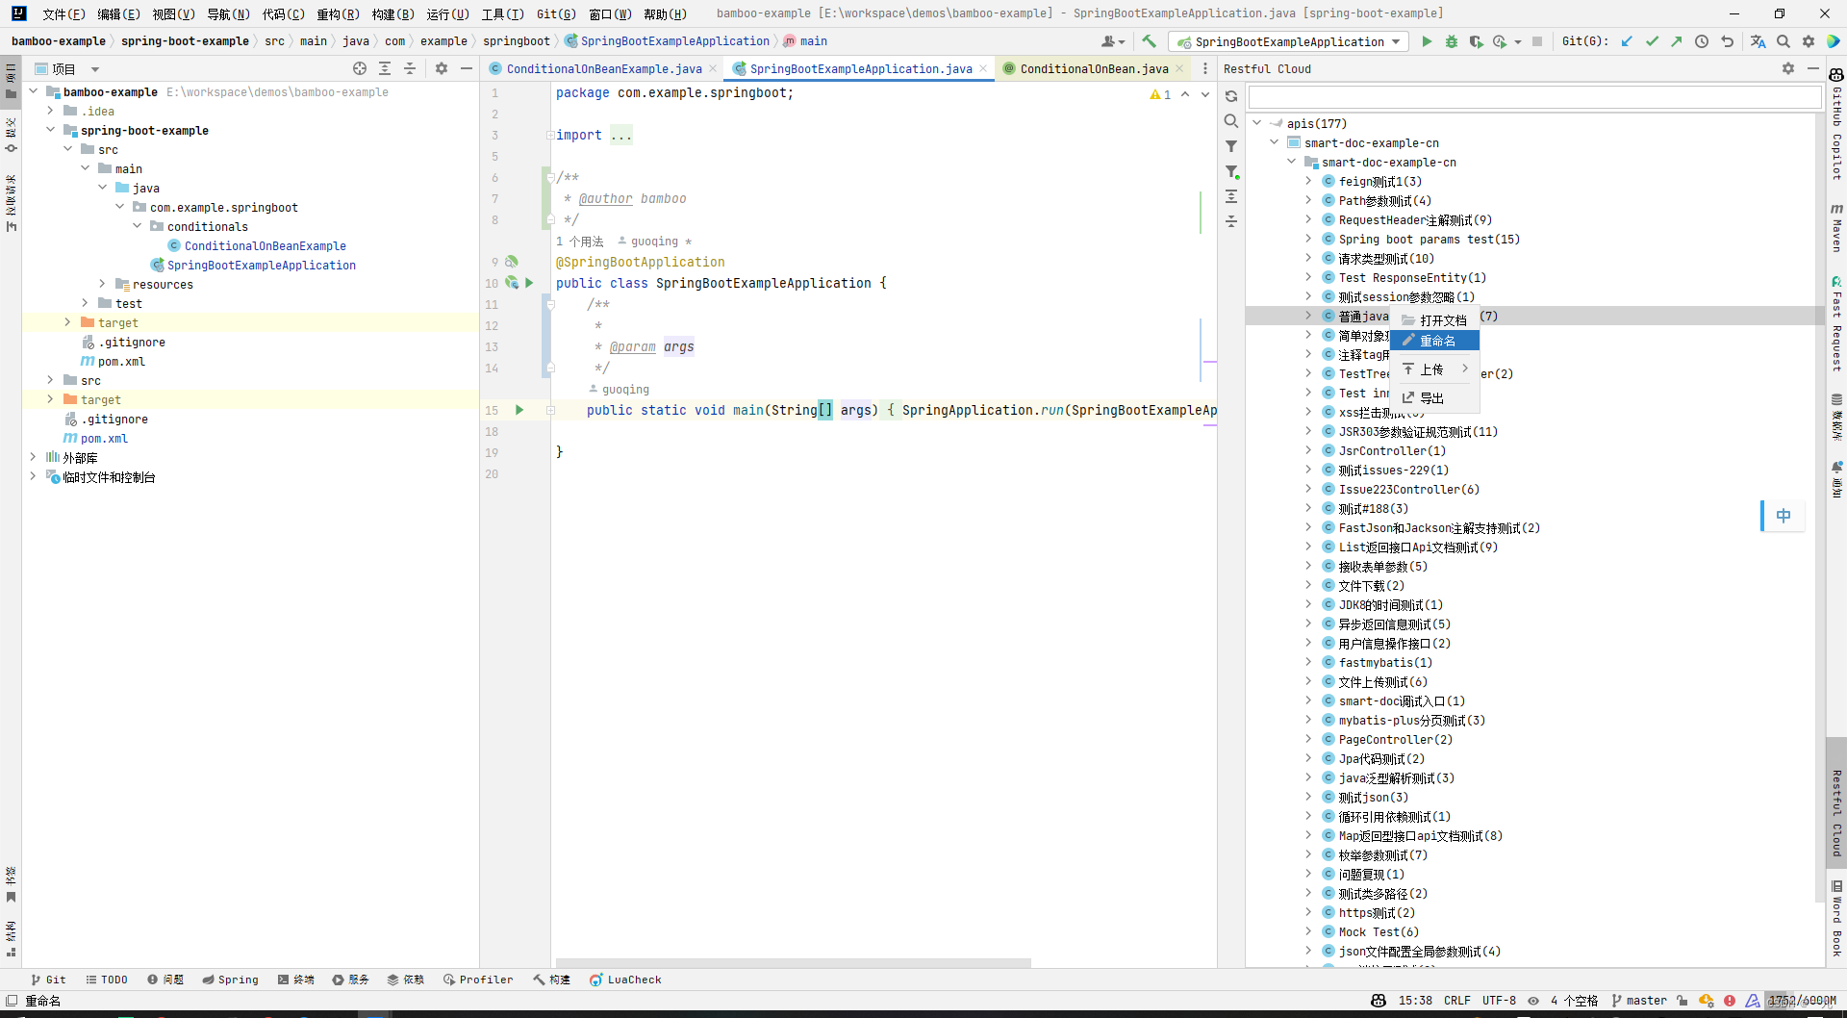
Task: Show Git history clock icon
Action: click(1702, 41)
